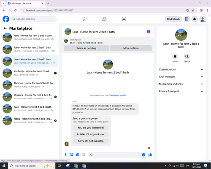Viewport: 211px width, 169px height.
Task: Click Find friends button
Action: [x=173, y=19]
